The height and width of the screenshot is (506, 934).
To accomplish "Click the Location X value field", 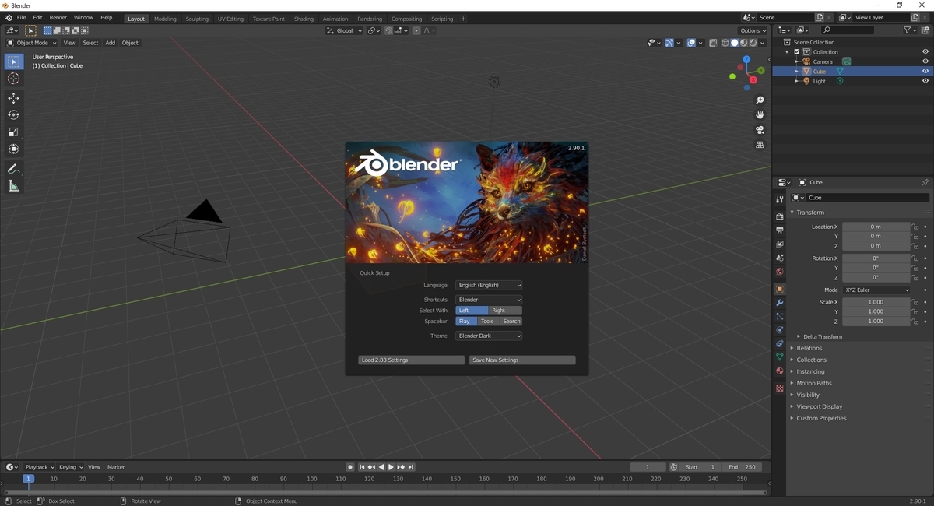I will click(876, 227).
